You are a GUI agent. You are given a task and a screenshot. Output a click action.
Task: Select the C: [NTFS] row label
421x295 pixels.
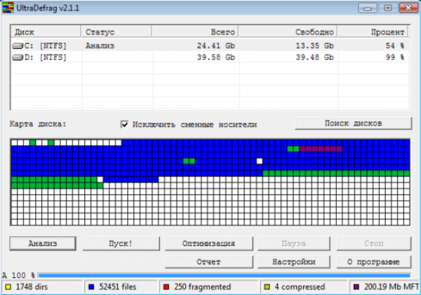46,46
